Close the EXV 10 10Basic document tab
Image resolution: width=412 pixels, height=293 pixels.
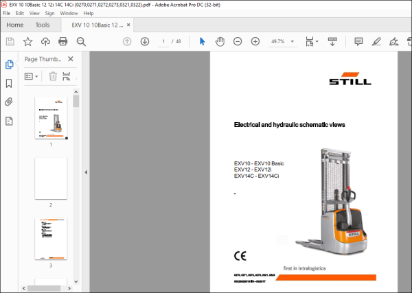pos(128,25)
